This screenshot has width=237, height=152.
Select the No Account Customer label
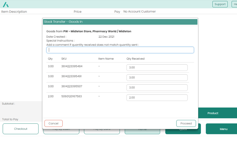139,12
